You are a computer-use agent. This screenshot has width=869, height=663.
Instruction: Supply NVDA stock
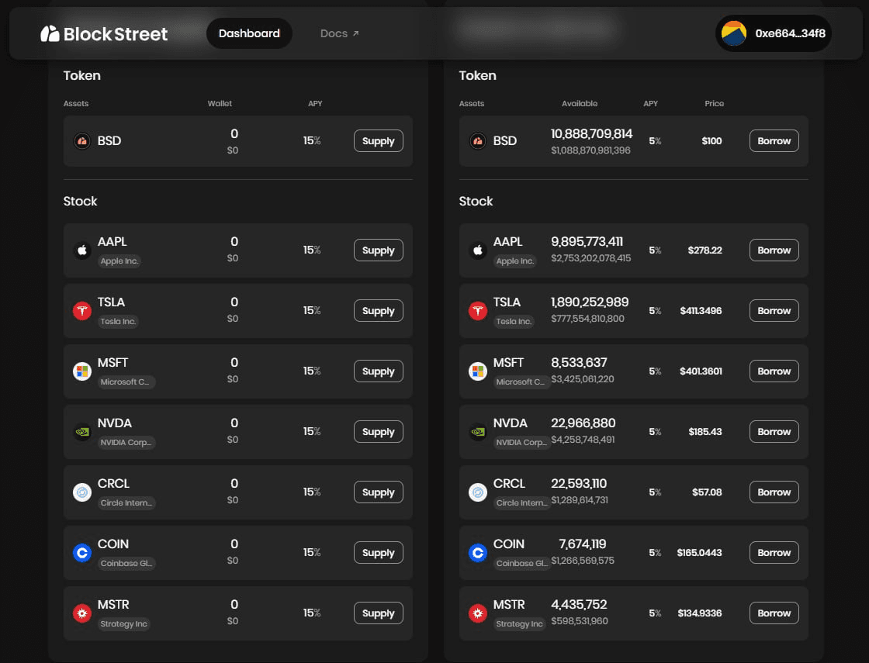(x=379, y=431)
